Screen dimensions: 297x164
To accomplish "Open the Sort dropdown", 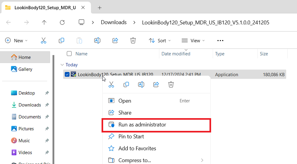I will (160, 40).
